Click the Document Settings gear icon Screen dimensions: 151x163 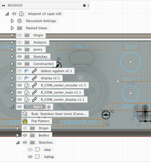coord(19,21)
